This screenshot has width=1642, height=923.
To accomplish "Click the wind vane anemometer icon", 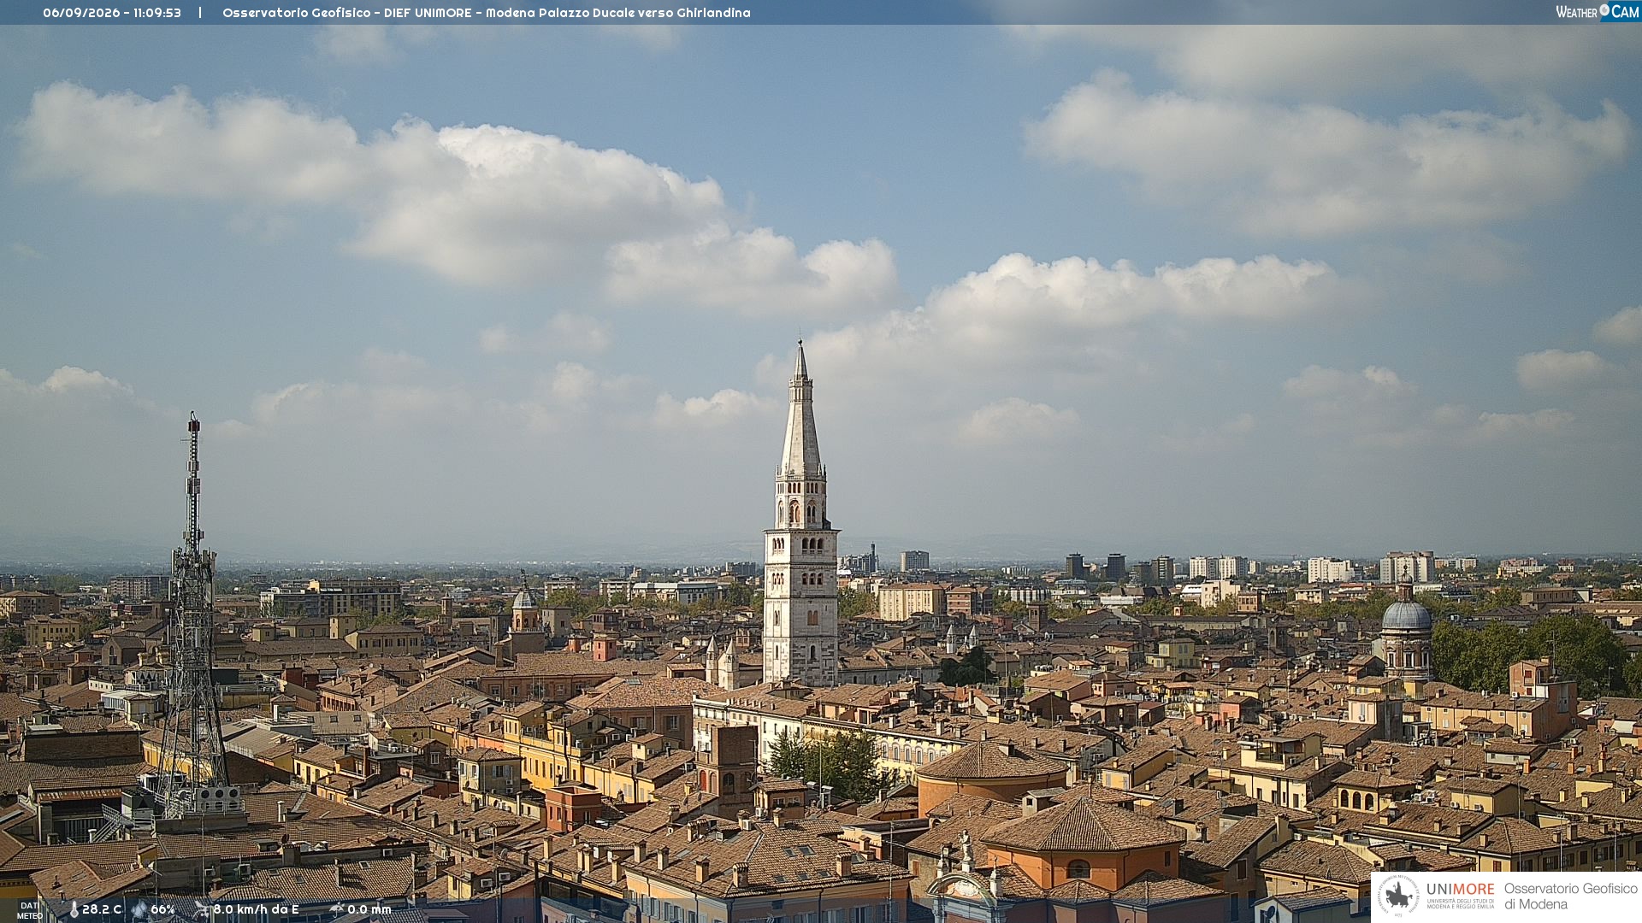I will pyautogui.click(x=202, y=909).
